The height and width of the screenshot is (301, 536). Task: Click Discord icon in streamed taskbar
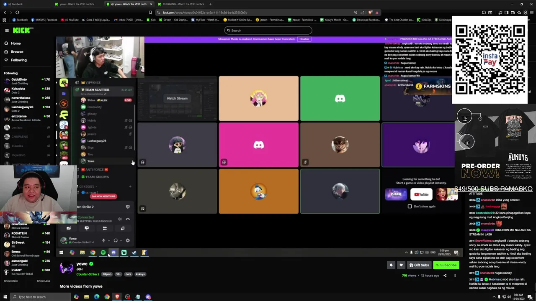click(x=113, y=253)
